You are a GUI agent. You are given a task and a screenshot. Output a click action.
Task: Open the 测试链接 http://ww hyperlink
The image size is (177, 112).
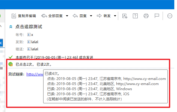35,74
